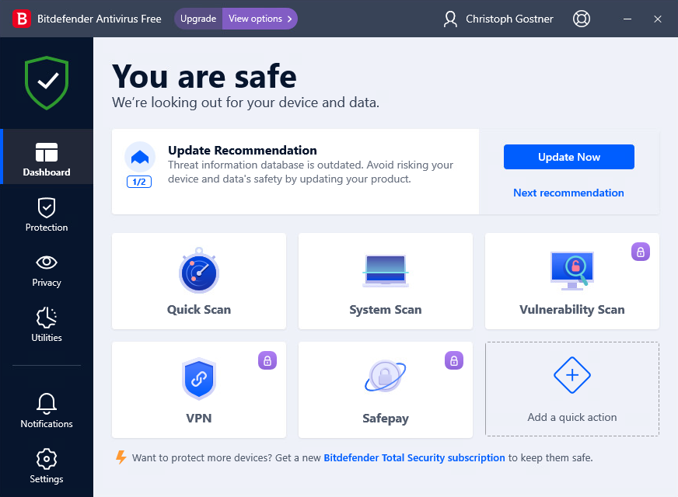This screenshot has height=497, width=678.
Task: Select the Protection shield icon in sidebar
Action: click(x=46, y=207)
